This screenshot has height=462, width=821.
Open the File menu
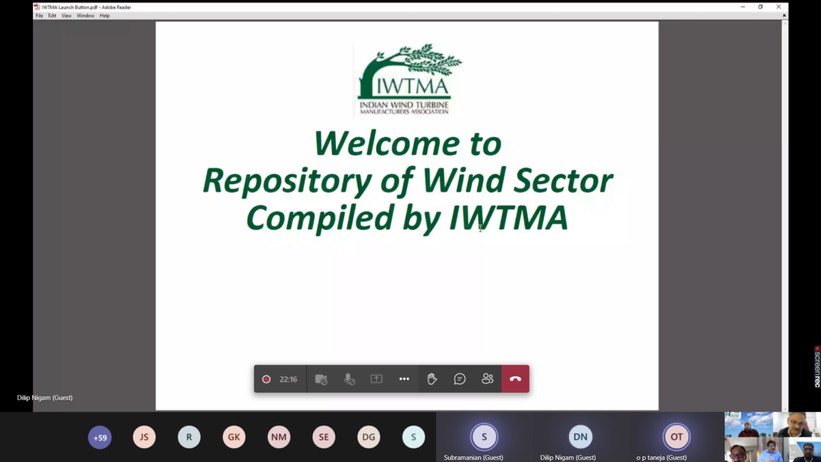point(39,16)
